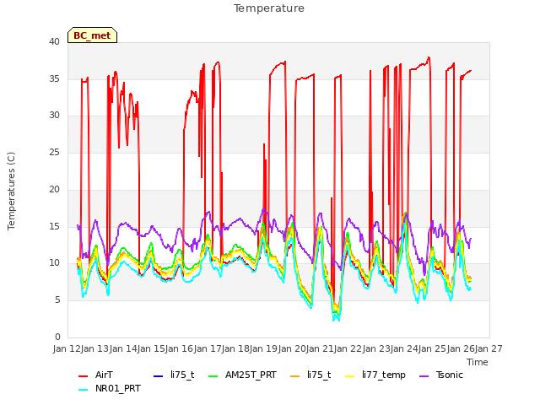This screenshot has height=405, width=540.
Task: Toggle the Tsonic legend entry
Action: (440, 375)
